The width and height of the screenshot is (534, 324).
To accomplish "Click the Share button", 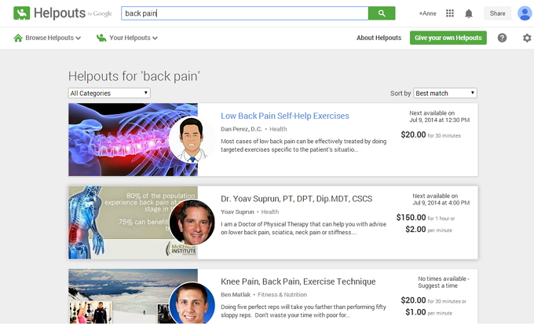I will pos(497,13).
